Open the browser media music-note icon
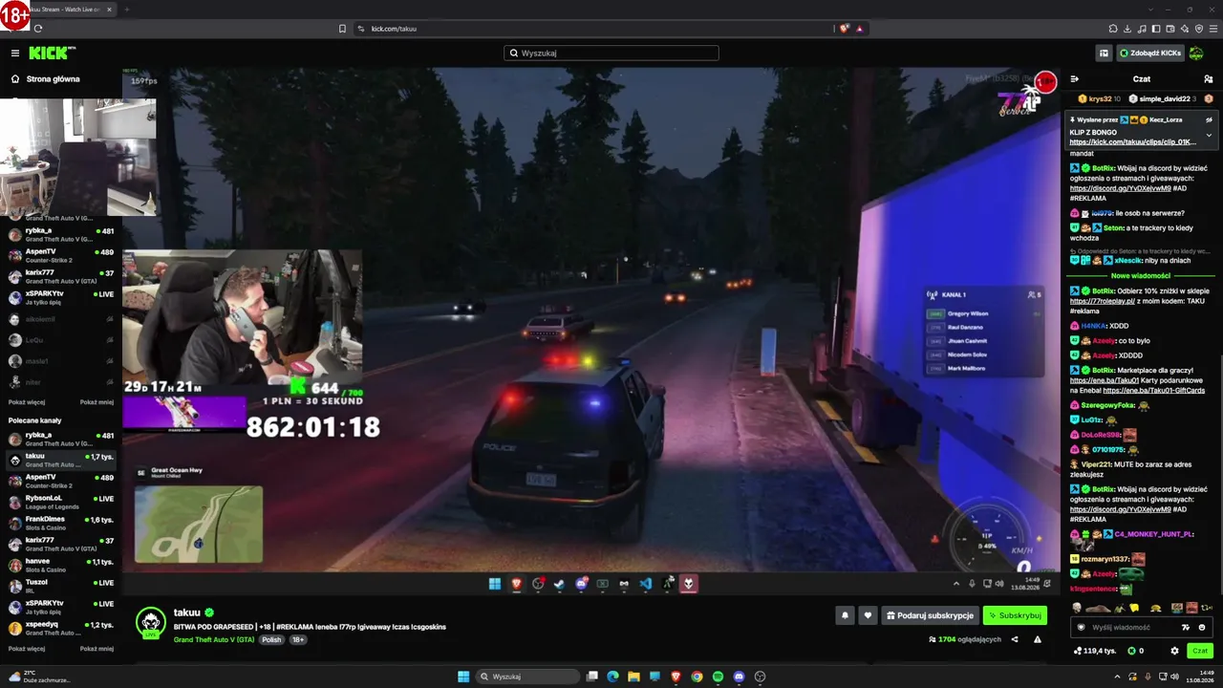 pyautogui.click(x=1143, y=29)
